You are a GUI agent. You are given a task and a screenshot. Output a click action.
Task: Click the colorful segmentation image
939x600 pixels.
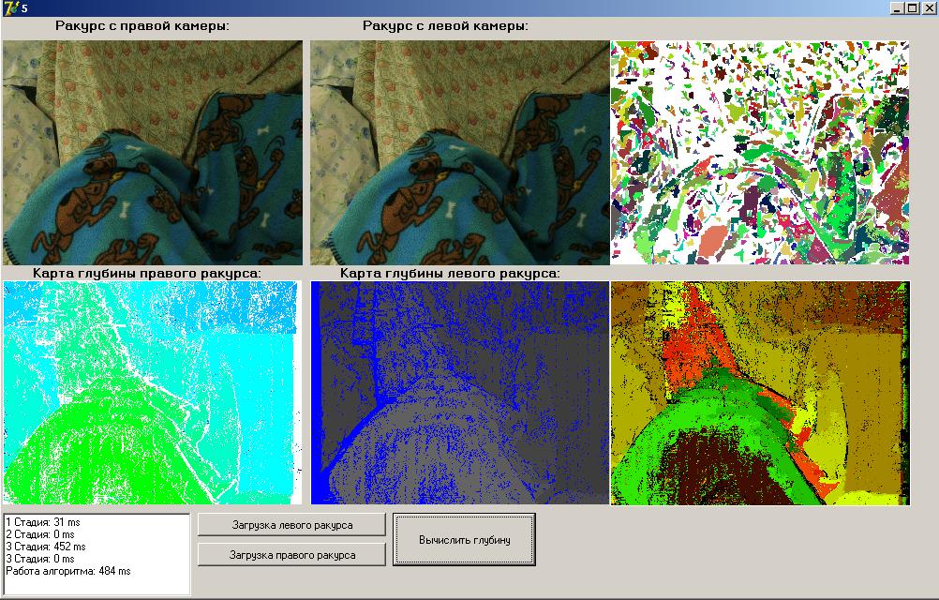[760, 153]
